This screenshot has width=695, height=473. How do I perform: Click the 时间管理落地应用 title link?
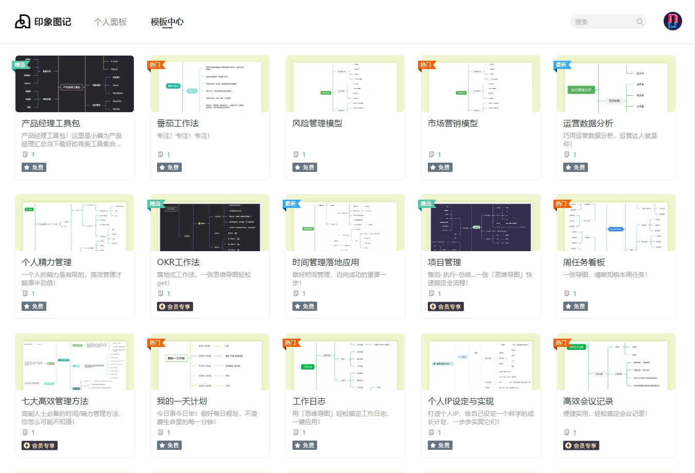point(326,262)
